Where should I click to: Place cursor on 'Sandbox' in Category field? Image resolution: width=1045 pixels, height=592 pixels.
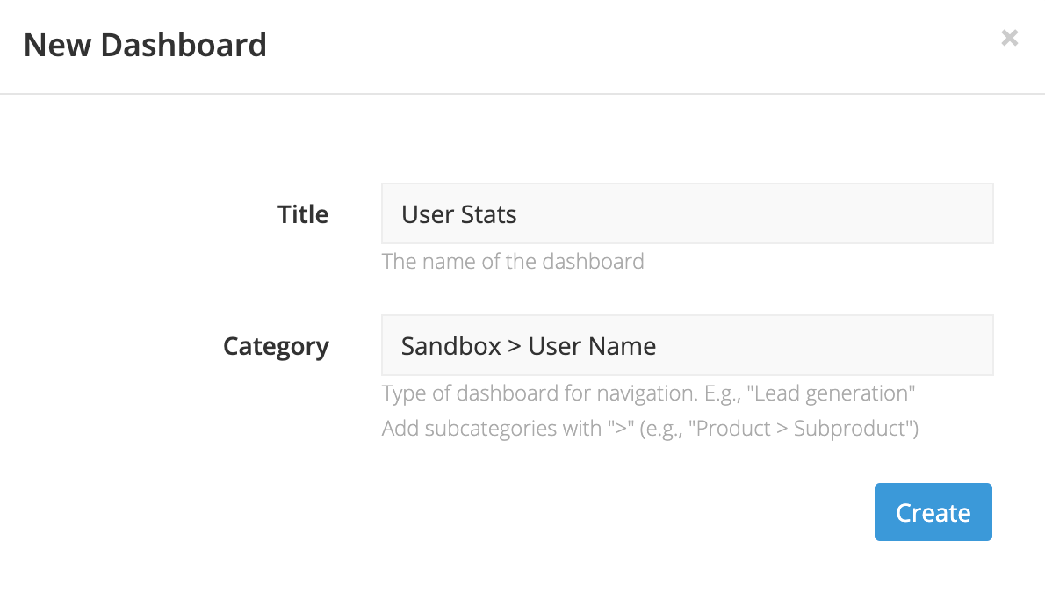pos(450,347)
